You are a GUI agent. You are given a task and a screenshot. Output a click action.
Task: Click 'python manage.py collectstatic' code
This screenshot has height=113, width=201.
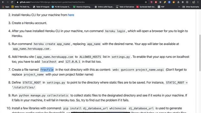point(44,95)
